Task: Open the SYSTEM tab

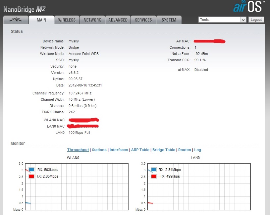Action: point(169,20)
